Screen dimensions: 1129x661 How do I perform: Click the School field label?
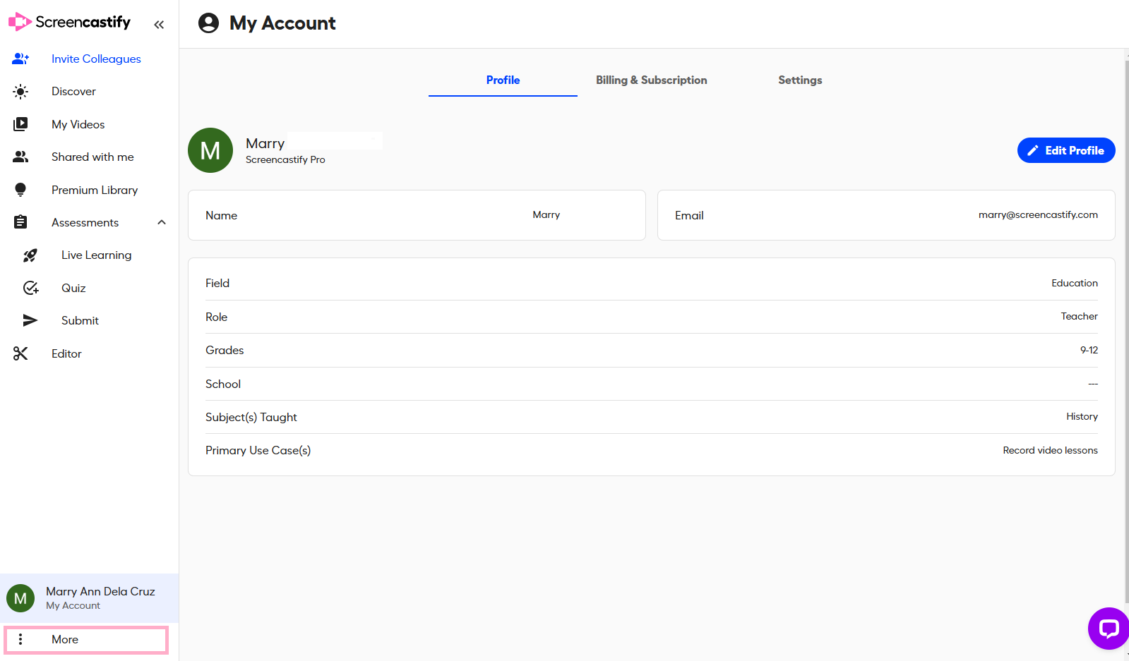[x=223, y=384]
